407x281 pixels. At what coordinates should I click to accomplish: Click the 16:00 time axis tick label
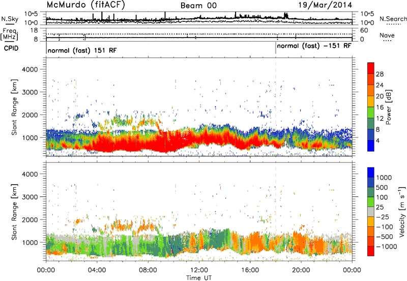pyautogui.click(x=250, y=270)
